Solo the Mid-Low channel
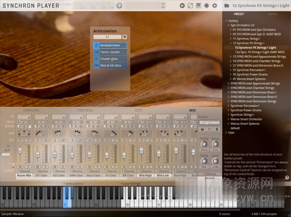291x217 pixels. pyautogui.click(x=167, y=167)
